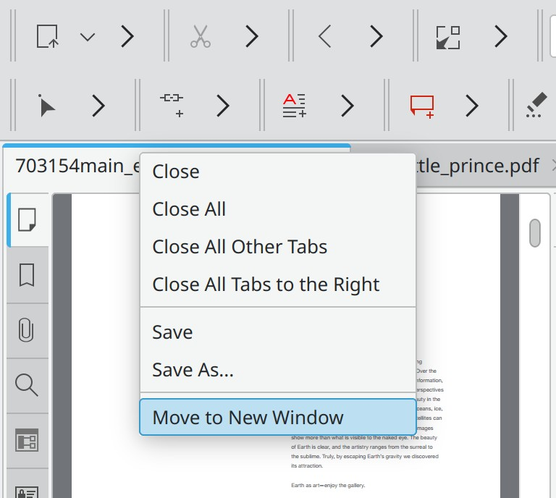This screenshot has height=498, width=556.
Task: Select Close All Other Tabs
Action: point(278,247)
